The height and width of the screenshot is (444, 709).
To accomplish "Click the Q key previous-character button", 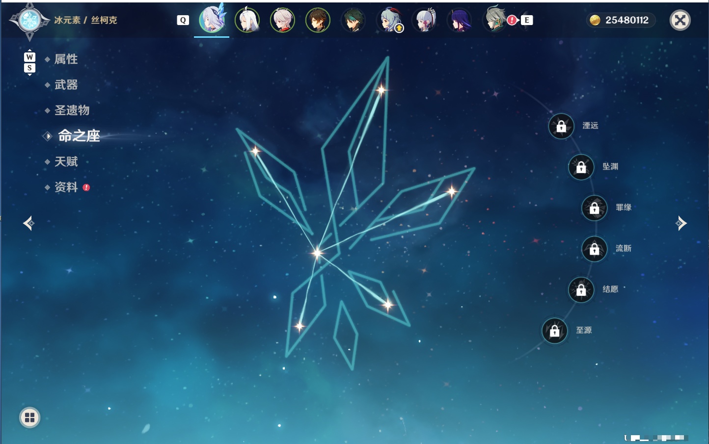I will tap(183, 20).
